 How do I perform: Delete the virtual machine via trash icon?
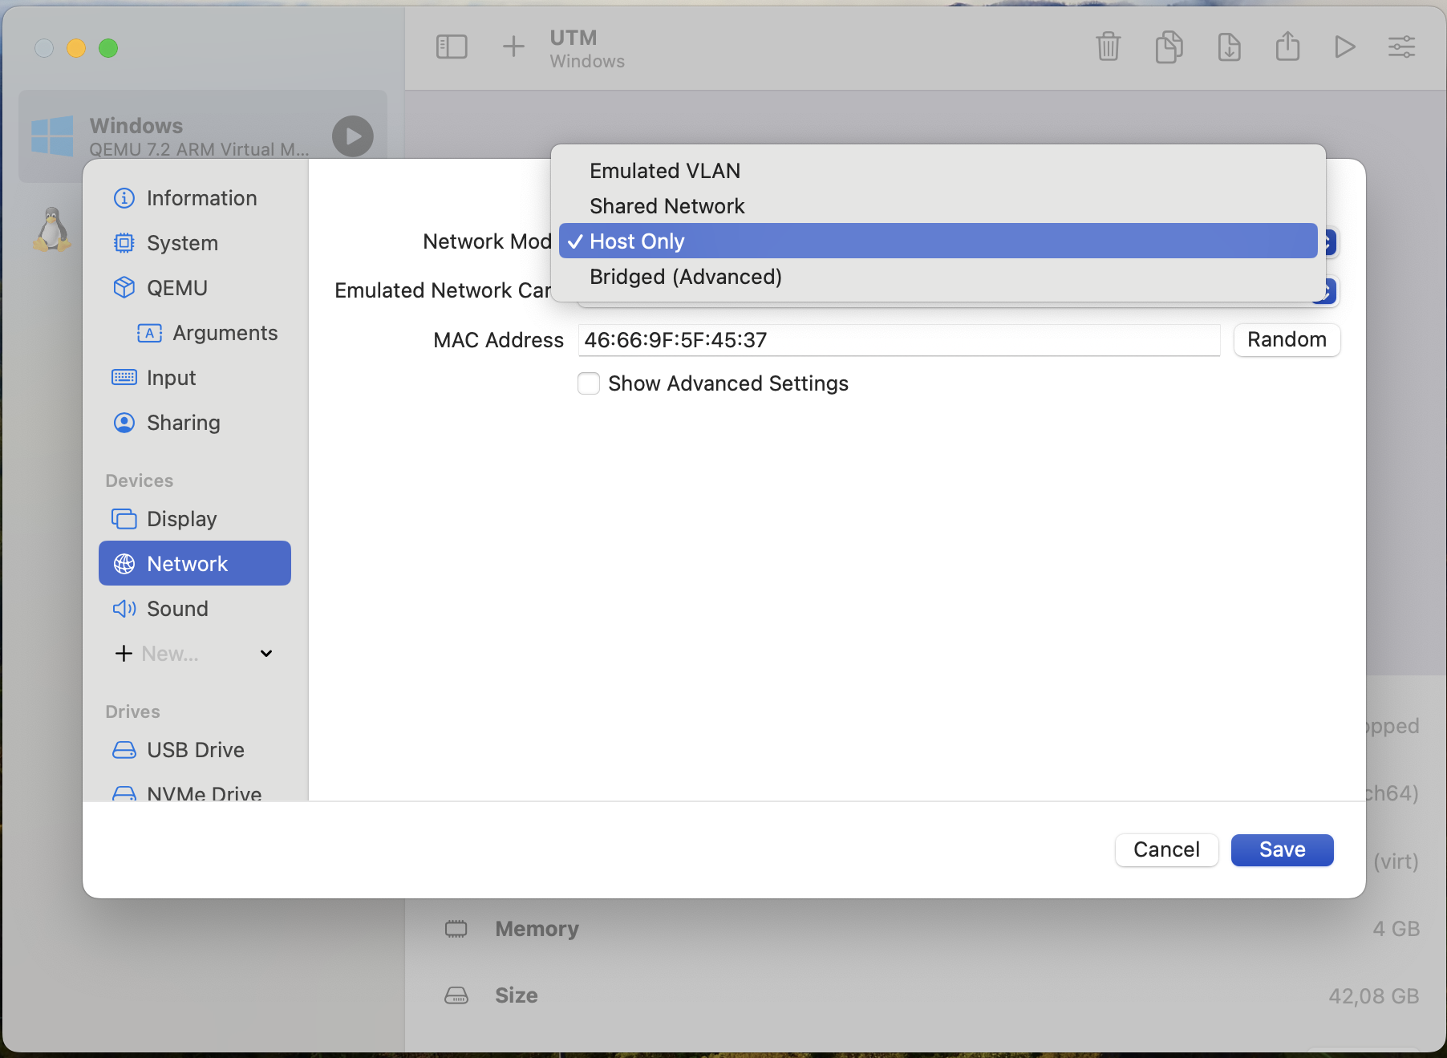coord(1108,47)
